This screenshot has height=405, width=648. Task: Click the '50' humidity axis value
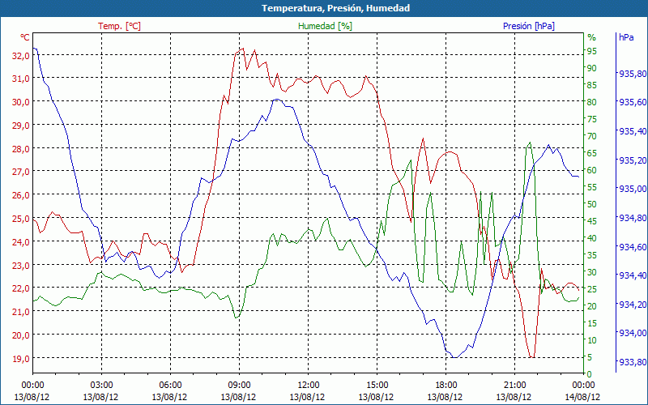pyautogui.click(x=592, y=204)
